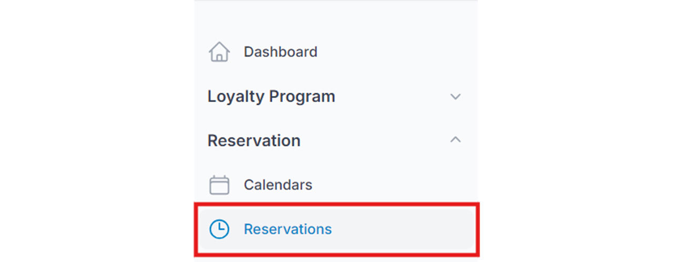
Task: Choose the clock icon in the highlighted row
Action: [x=219, y=229]
